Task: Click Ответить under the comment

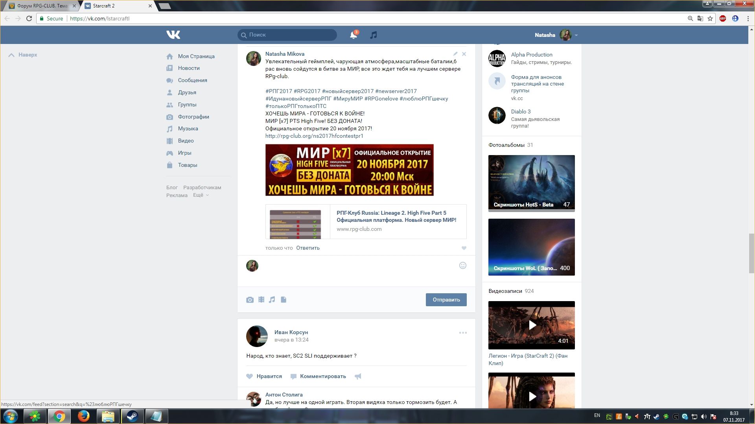Action: pyautogui.click(x=308, y=248)
